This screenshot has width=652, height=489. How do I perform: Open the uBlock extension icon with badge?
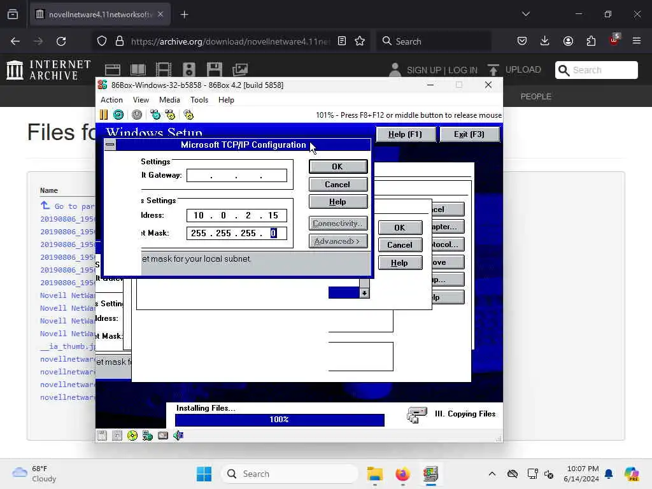(x=614, y=40)
